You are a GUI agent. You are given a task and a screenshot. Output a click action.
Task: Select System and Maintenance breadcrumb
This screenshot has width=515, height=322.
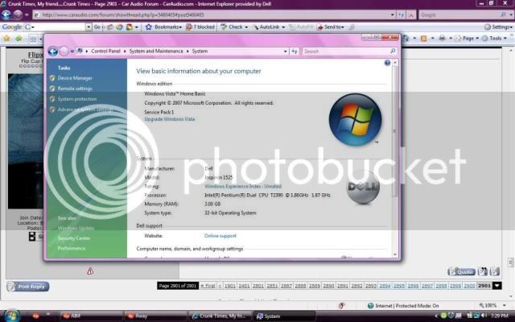[x=156, y=52]
